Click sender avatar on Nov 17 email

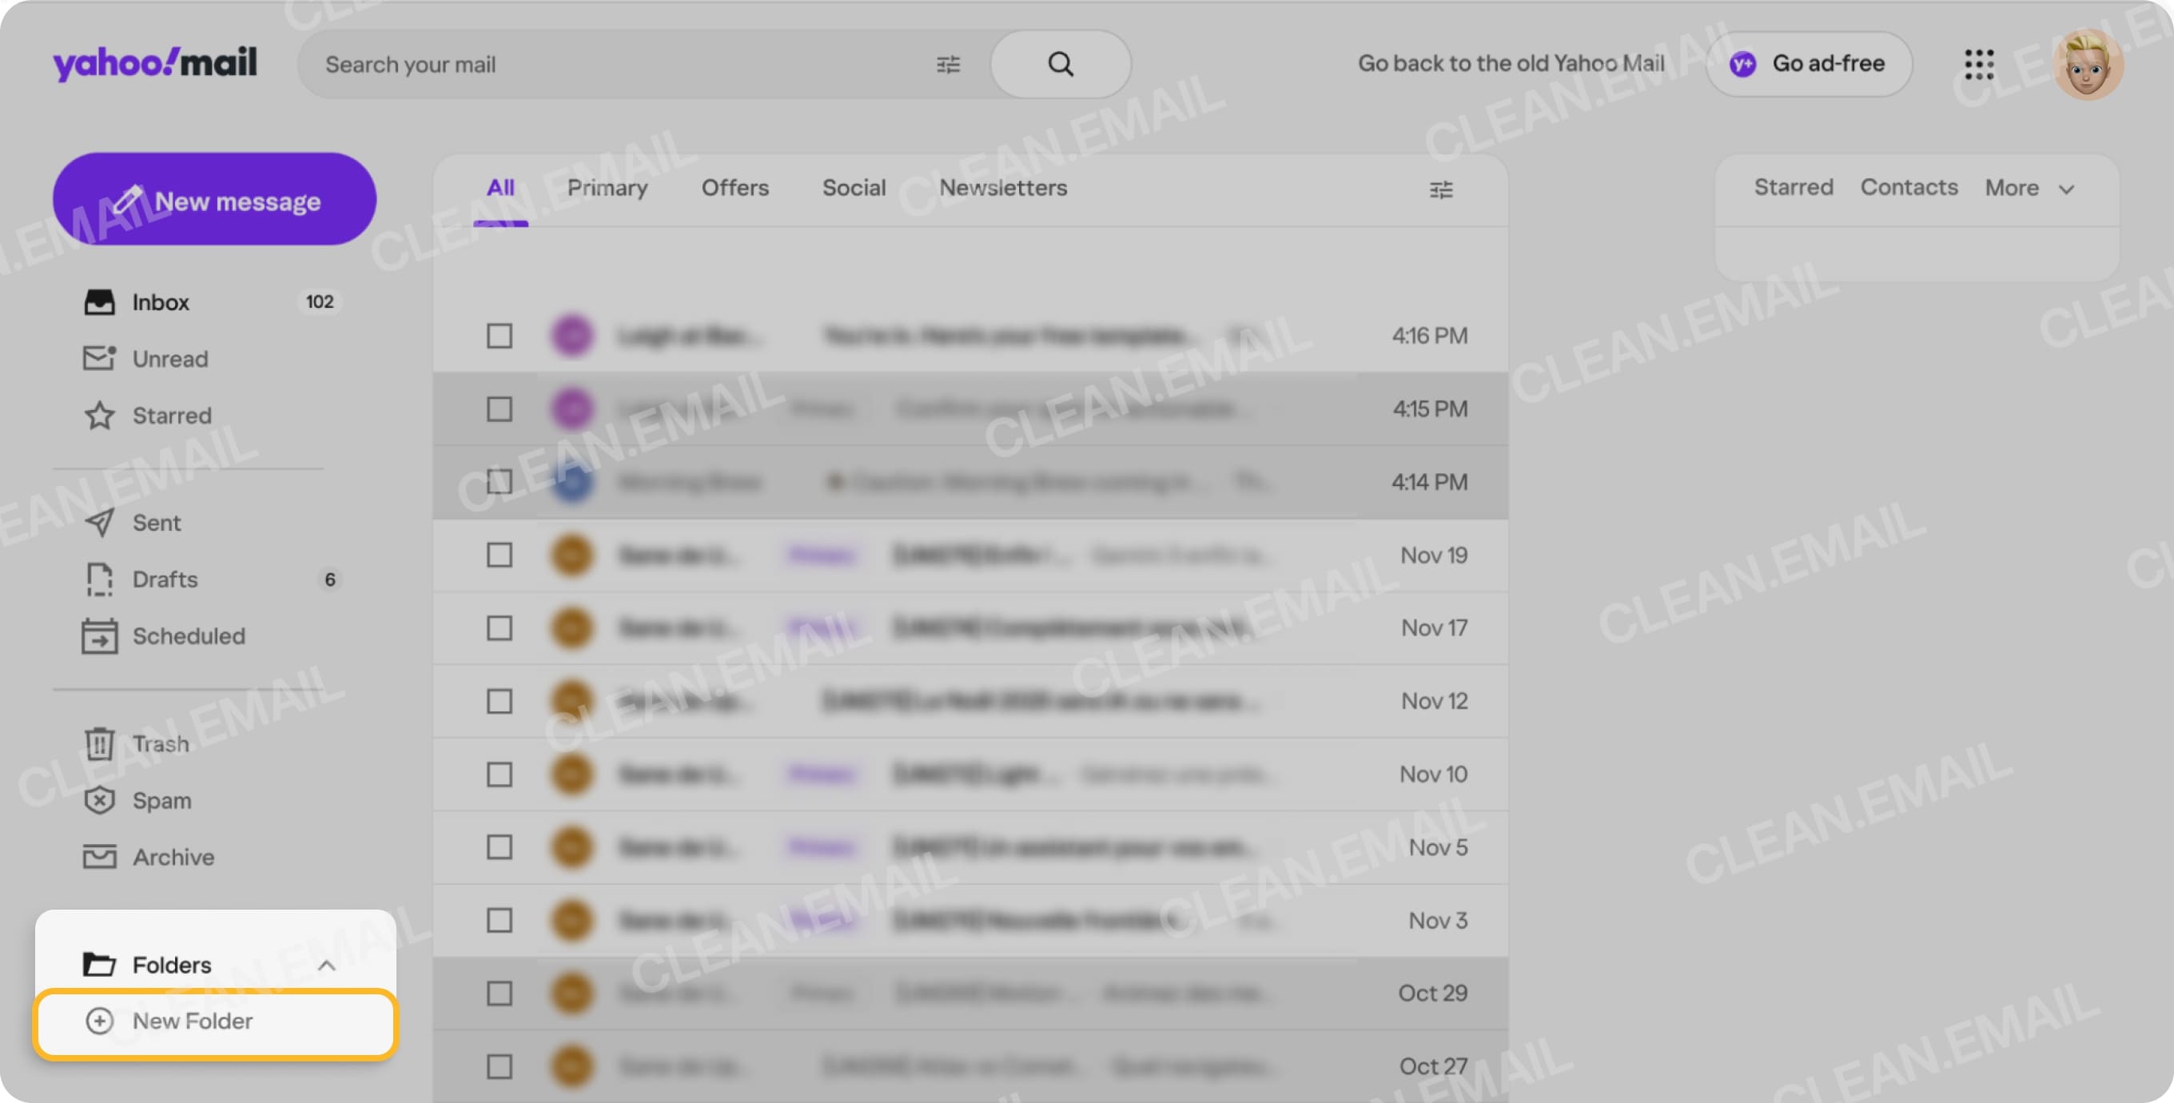pos(572,628)
